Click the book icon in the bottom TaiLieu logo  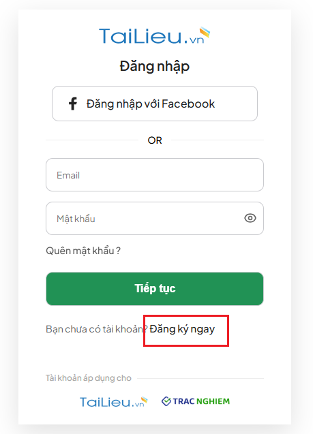click(145, 400)
